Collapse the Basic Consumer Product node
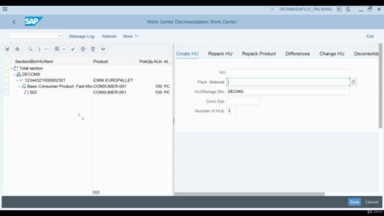384x216 pixels. [19, 86]
